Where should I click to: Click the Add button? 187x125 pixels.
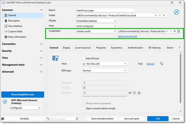[x=158, y=119]
